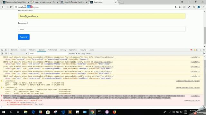Open Windows taskbar search
The image size is (206, 115).
click(x=11, y=112)
